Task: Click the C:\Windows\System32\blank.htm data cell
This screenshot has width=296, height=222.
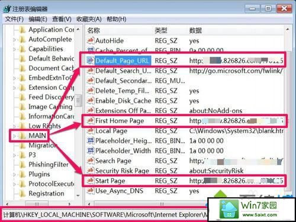Action: [236, 131]
